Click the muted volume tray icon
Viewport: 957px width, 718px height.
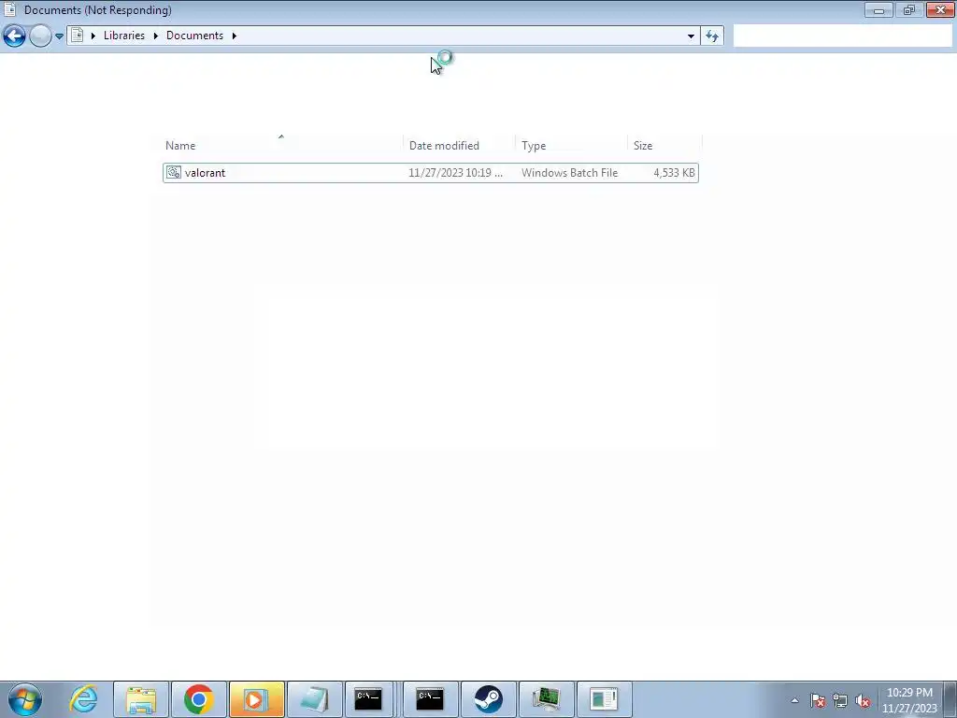point(863,700)
